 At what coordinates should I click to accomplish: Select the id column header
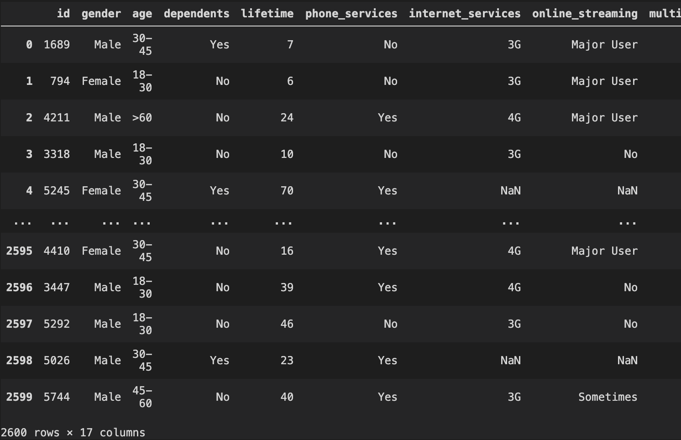pyautogui.click(x=63, y=13)
